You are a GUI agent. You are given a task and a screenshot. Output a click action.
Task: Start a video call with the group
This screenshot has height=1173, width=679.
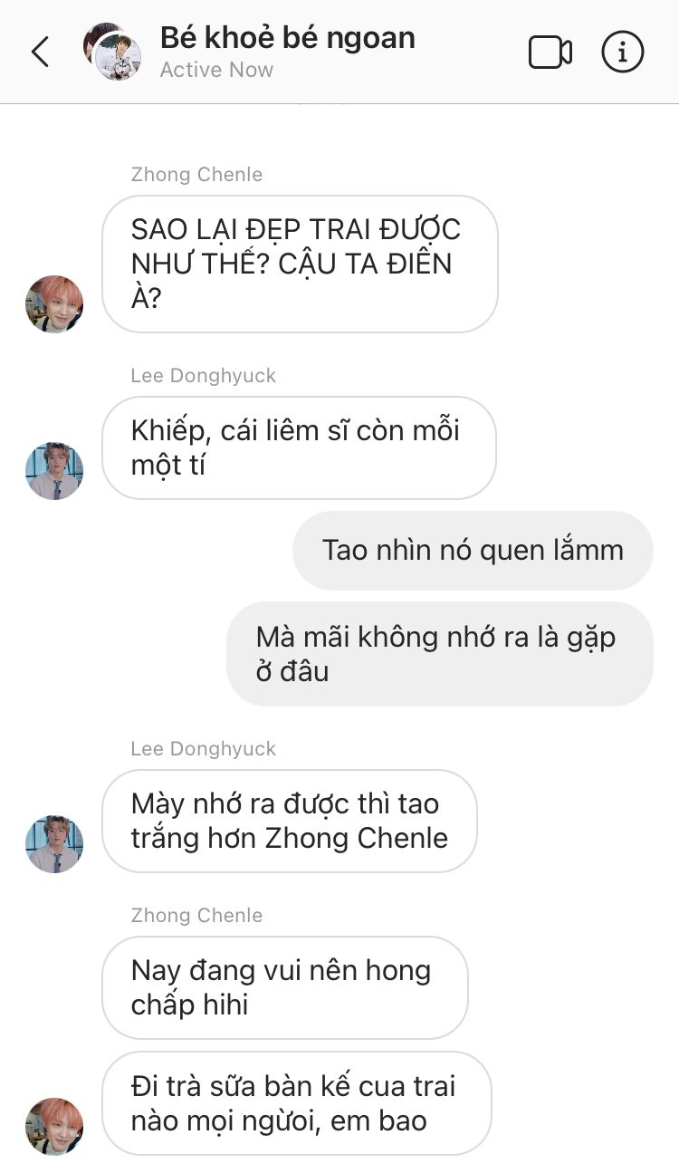point(550,53)
